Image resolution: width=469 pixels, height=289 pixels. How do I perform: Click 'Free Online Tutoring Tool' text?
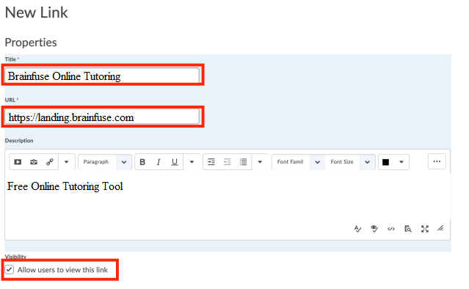click(x=65, y=186)
